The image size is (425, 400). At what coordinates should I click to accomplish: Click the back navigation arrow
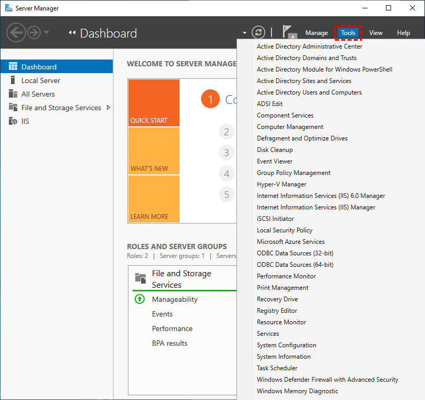[16, 32]
